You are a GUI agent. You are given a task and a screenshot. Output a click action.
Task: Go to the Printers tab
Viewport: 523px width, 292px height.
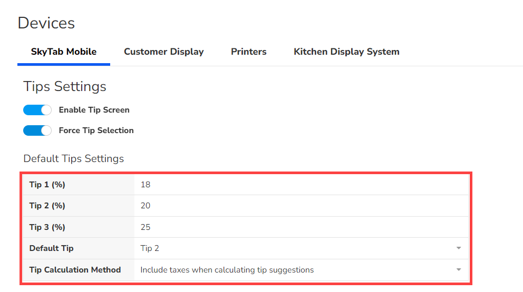pyautogui.click(x=248, y=52)
